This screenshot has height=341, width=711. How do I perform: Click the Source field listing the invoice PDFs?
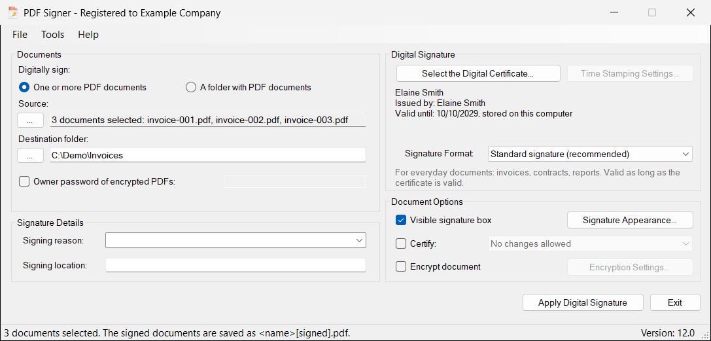(208, 120)
